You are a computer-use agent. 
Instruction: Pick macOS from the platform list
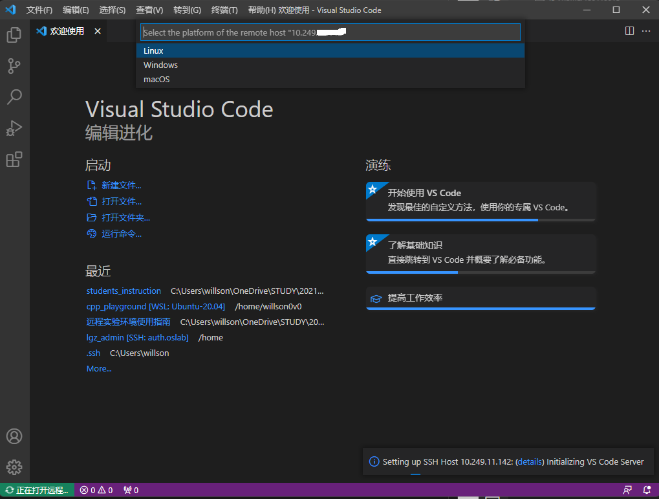pyautogui.click(x=330, y=79)
